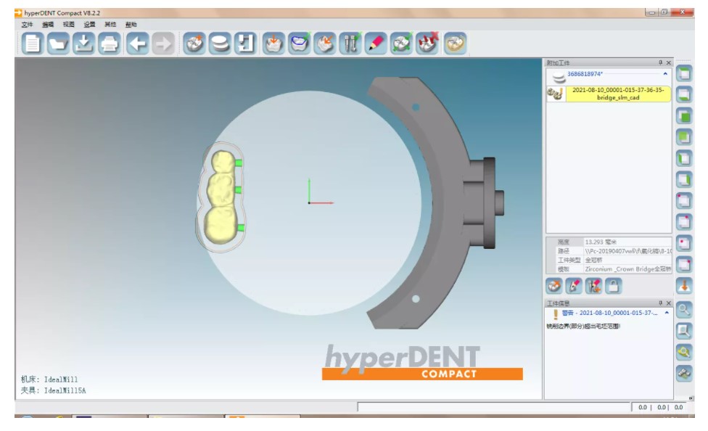Viewport: 708px width, 431px height.
Task: Open the machine fixture toolbar icon
Action: pos(245,44)
